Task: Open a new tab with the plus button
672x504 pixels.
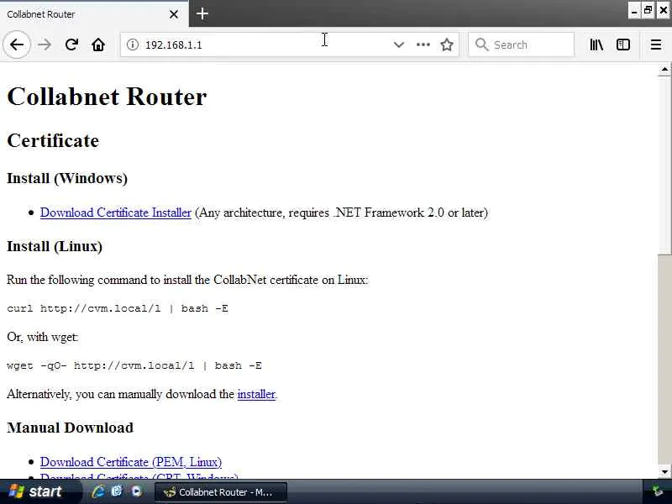Action: [202, 13]
